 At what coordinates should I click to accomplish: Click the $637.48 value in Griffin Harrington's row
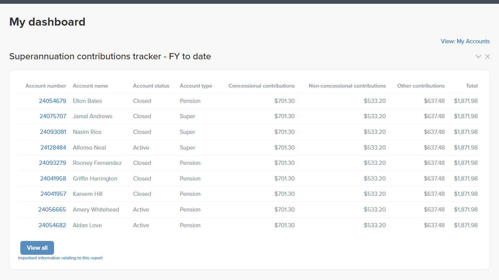(x=434, y=179)
